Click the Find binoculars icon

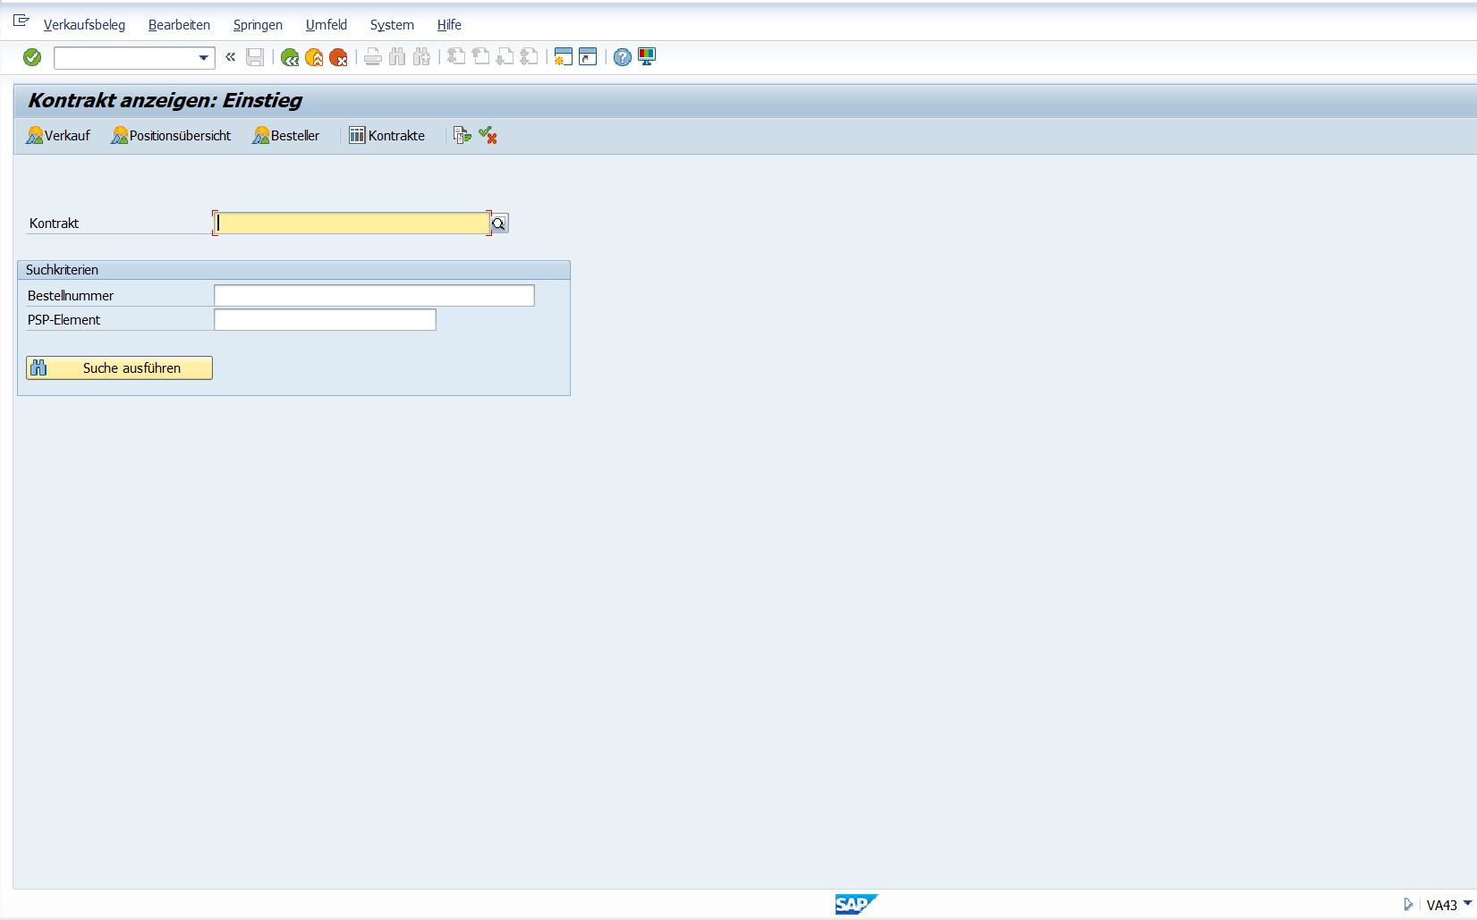click(x=397, y=57)
